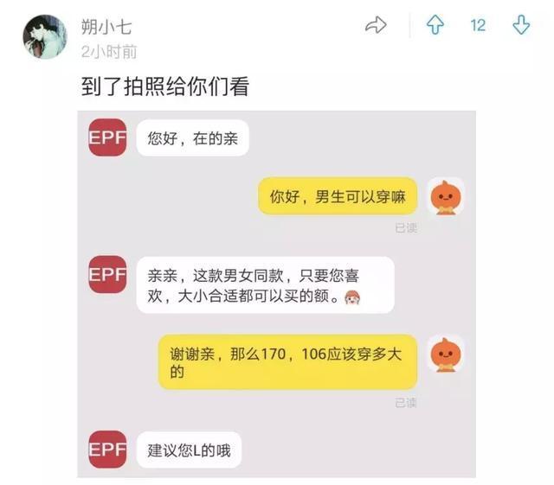Open username 朔小七 profile

[x=106, y=27]
